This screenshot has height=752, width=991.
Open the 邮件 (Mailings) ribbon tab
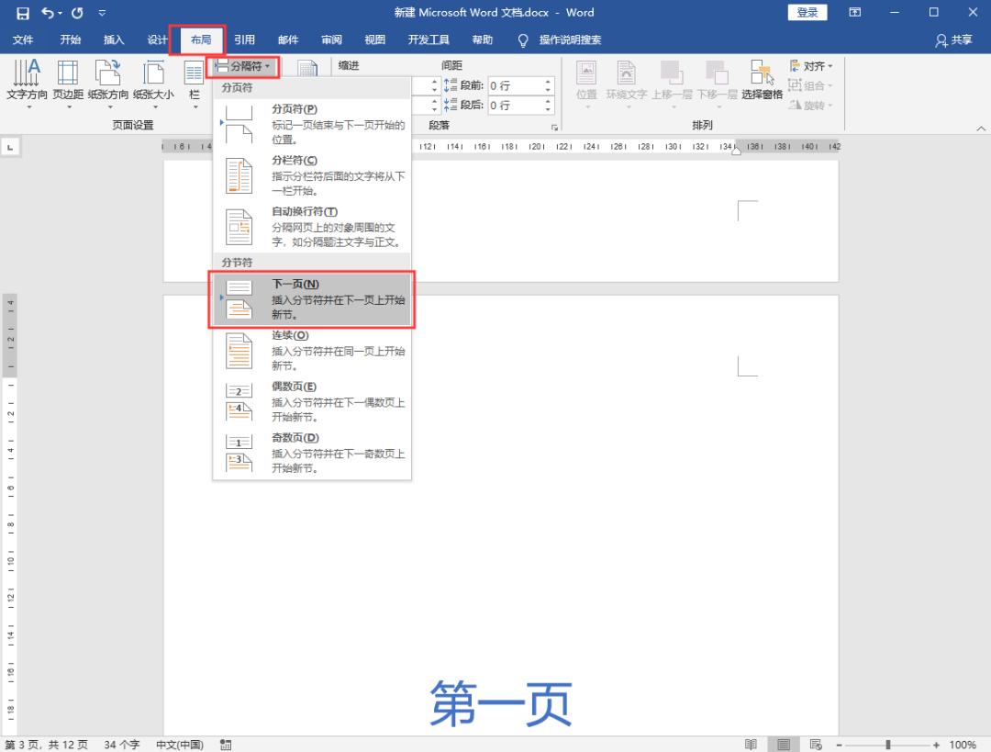288,39
